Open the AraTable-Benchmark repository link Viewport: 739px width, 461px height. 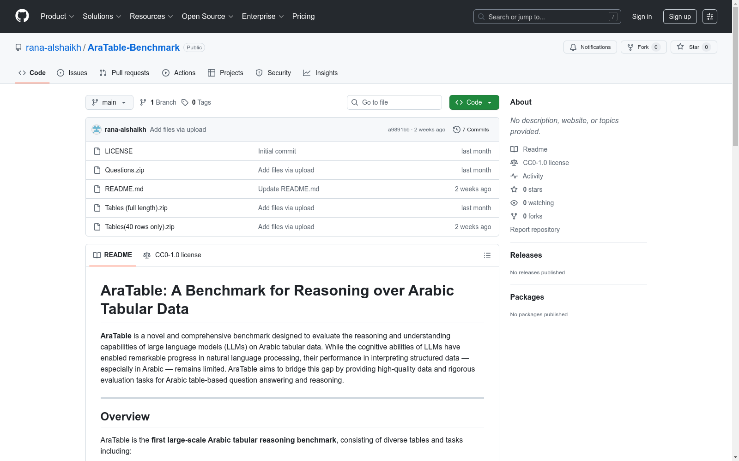tap(133, 47)
